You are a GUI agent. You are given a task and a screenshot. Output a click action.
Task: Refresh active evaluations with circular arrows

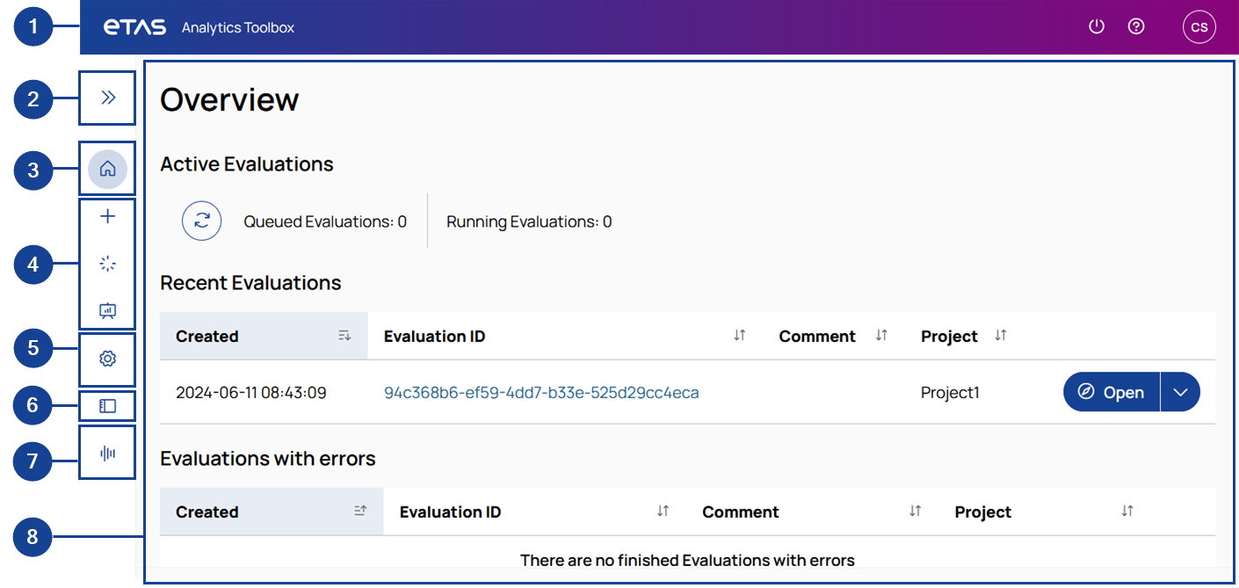(x=201, y=221)
